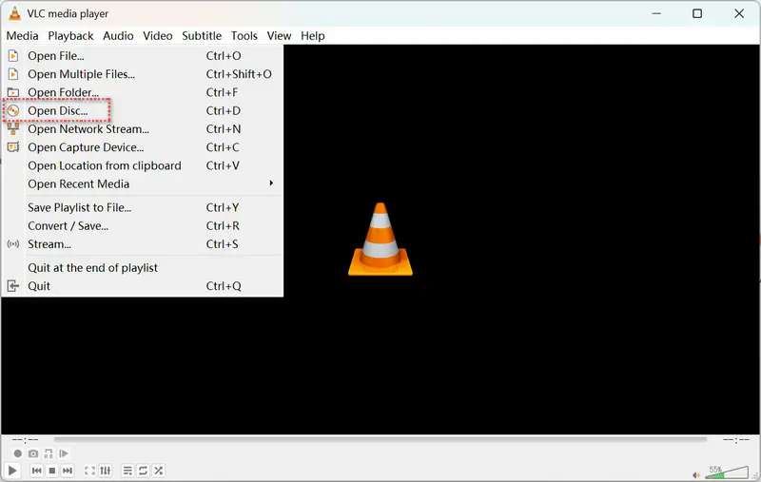Choose Open Disc... menu item
Image resolution: width=761 pixels, height=482 pixels.
tap(143, 111)
